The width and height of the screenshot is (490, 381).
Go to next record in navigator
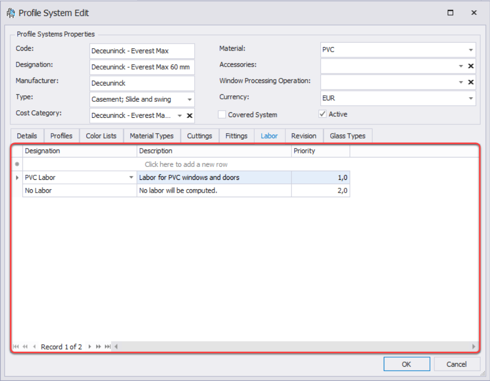click(x=90, y=347)
